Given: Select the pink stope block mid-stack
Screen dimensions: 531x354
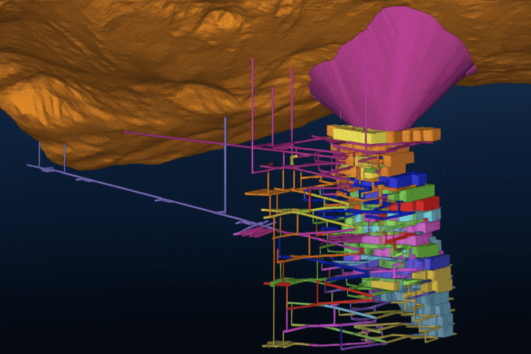Looking at the screenshot, I should (425, 226).
